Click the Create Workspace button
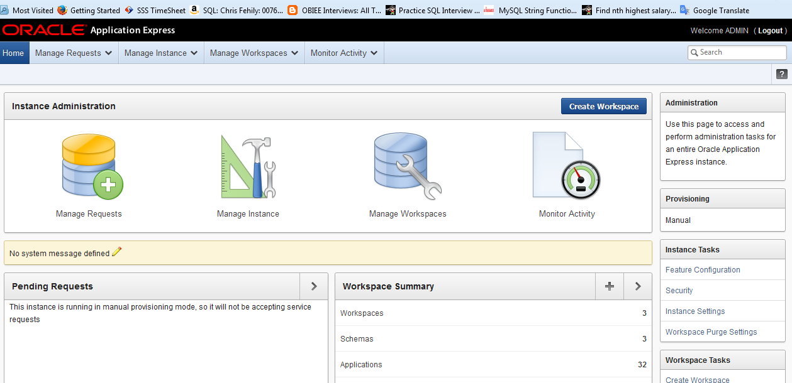The height and width of the screenshot is (383, 792). [604, 106]
